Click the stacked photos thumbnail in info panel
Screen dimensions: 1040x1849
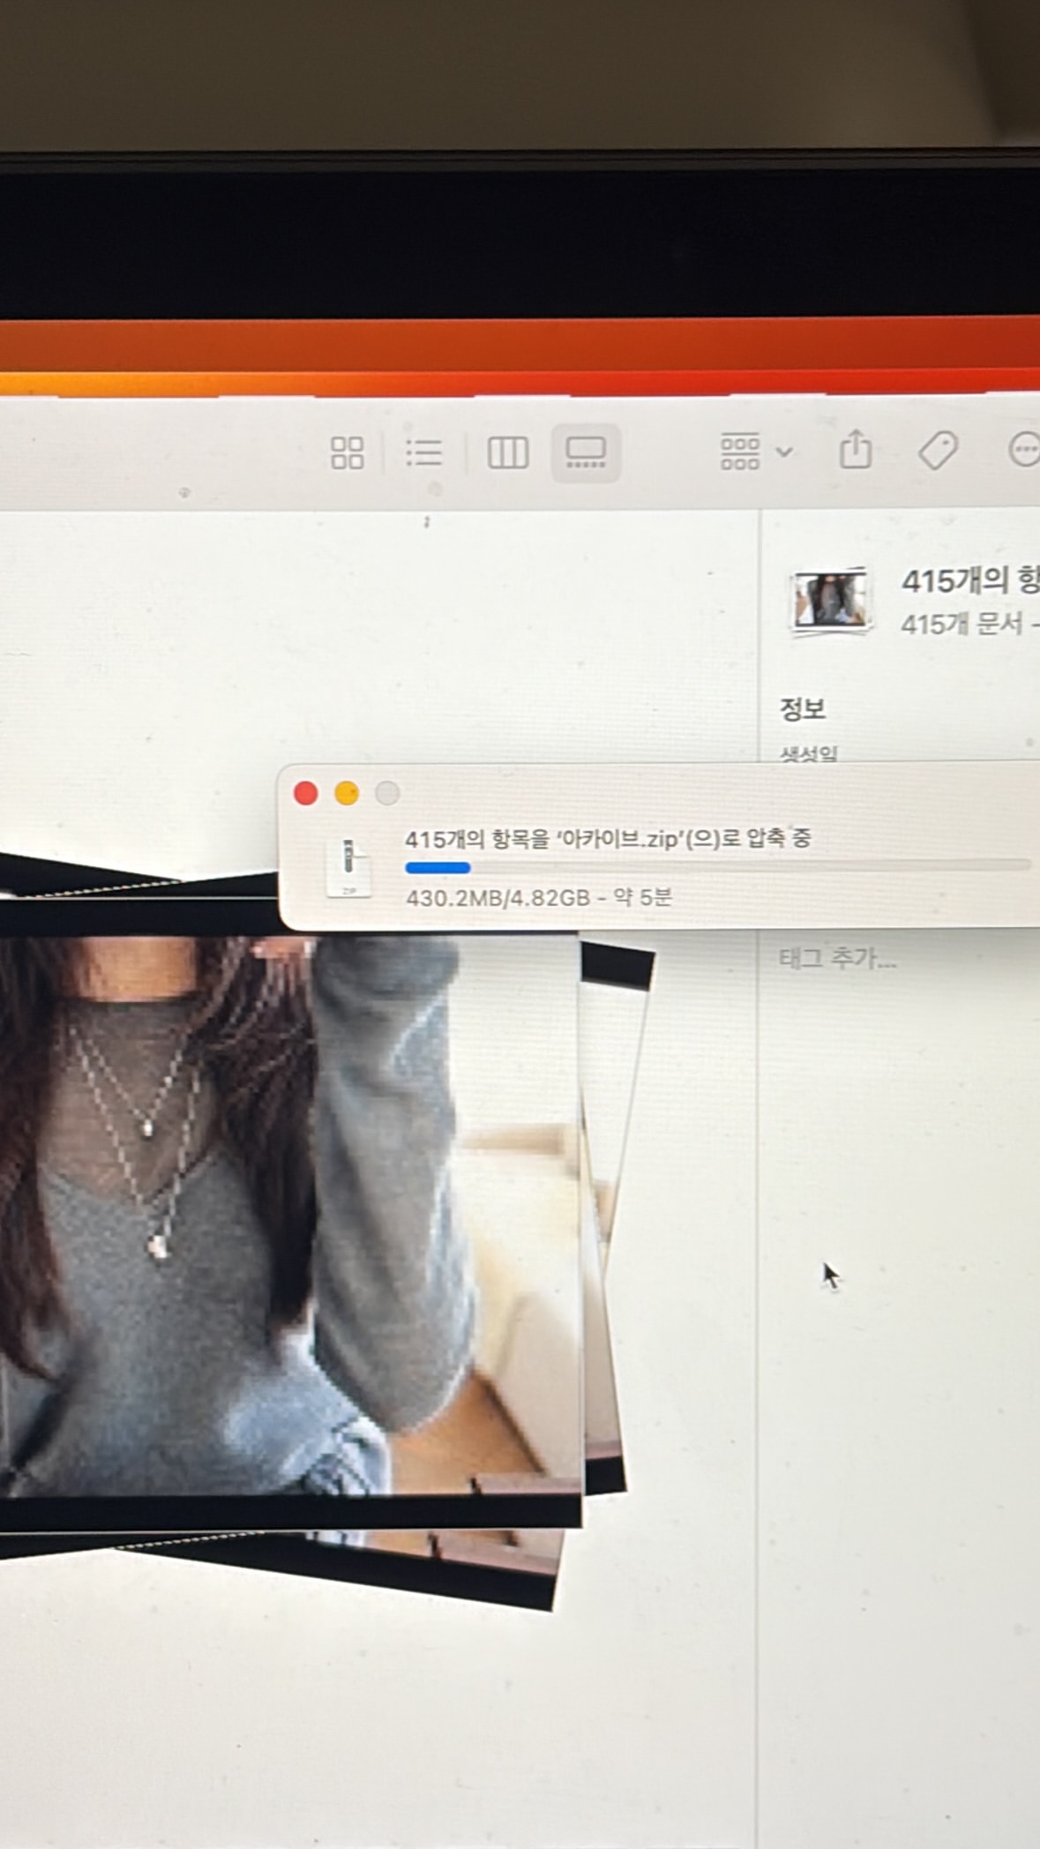[x=829, y=601]
